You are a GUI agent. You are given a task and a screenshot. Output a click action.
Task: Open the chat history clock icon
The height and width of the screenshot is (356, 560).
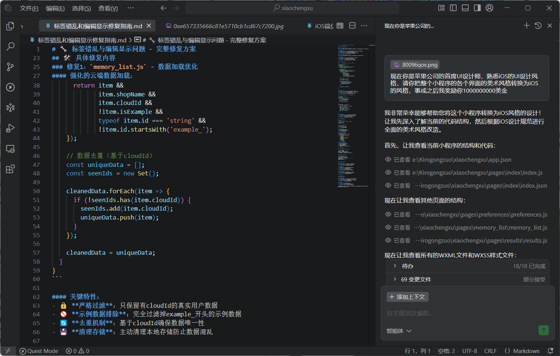coord(538,26)
